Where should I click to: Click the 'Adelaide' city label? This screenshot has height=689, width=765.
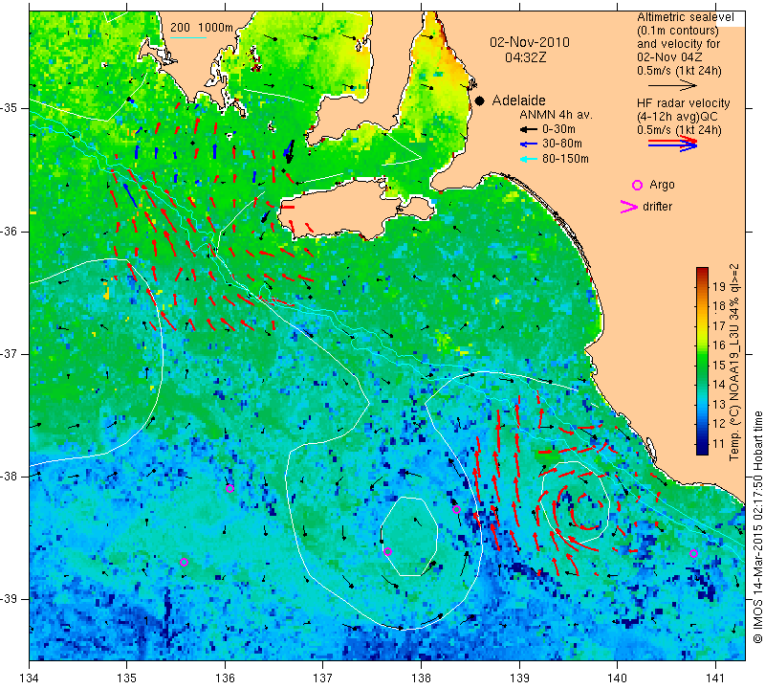click(518, 100)
